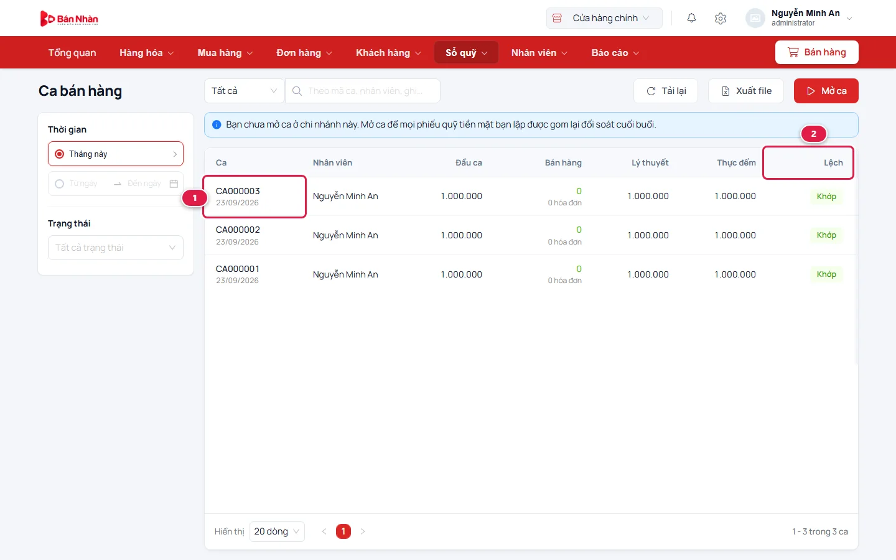Click the Xuất file export button
Image resolution: width=896 pixels, height=560 pixels.
(x=746, y=91)
